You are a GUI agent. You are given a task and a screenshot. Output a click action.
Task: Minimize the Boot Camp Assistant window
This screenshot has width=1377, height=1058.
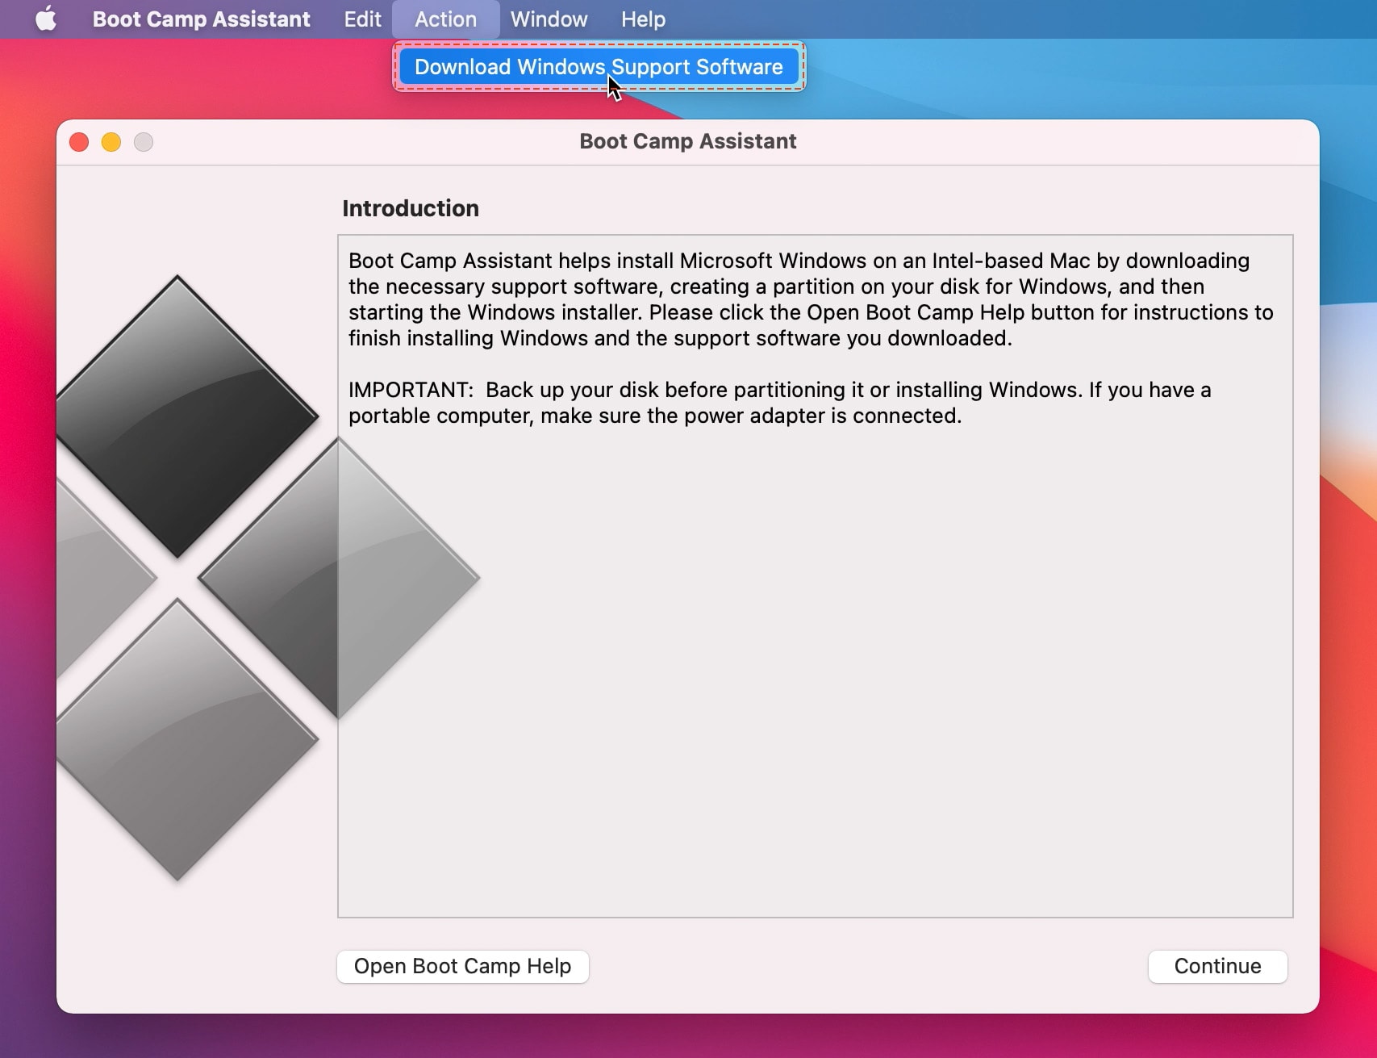point(111,141)
